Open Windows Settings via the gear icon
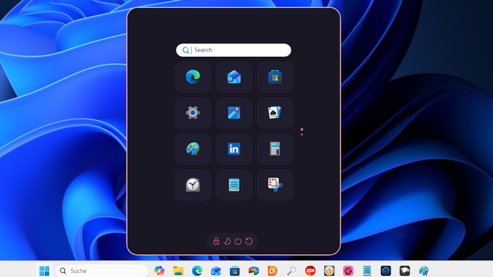The image size is (493, 277). 193,113
